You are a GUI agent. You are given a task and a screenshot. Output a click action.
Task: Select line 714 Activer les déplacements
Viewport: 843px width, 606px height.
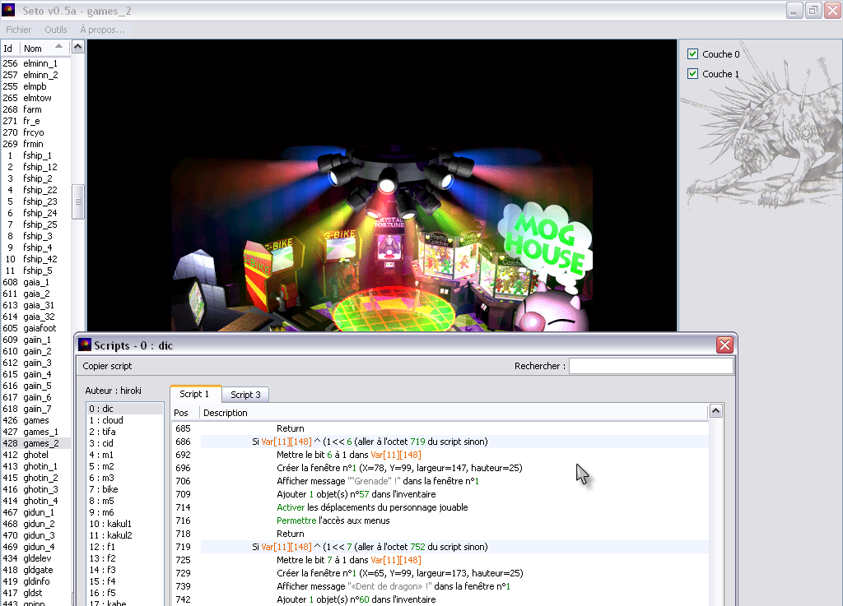click(440, 507)
